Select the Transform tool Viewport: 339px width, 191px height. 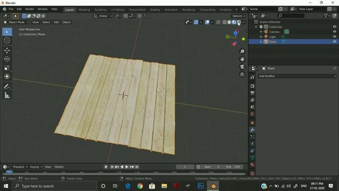pos(7,76)
